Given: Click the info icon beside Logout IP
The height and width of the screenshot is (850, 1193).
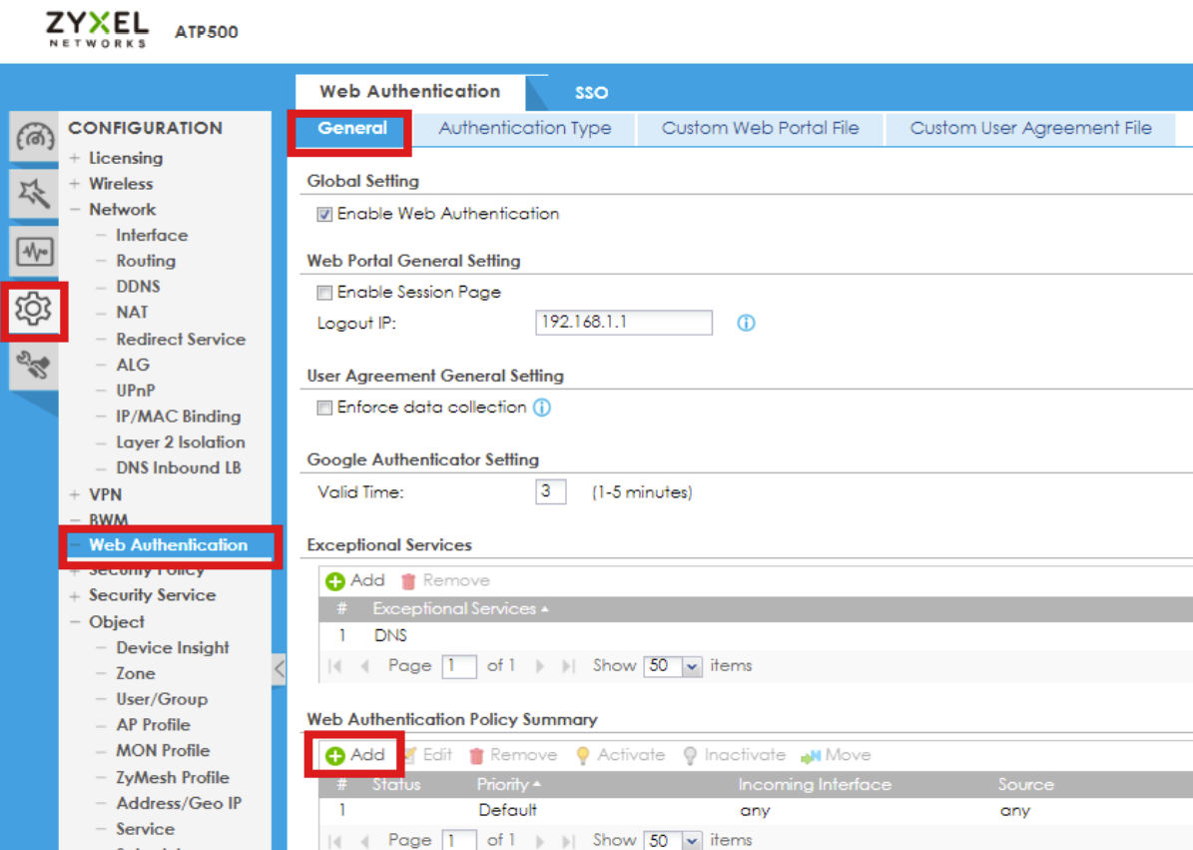Looking at the screenshot, I should coord(745,322).
